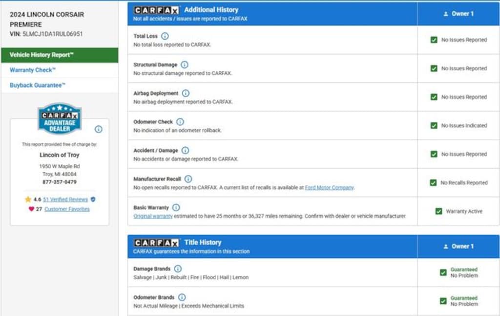The width and height of the screenshot is (500, 316).
Task: Click the Total Loss green checkmark
Action: pyautogui.click(x=434, y=40)
